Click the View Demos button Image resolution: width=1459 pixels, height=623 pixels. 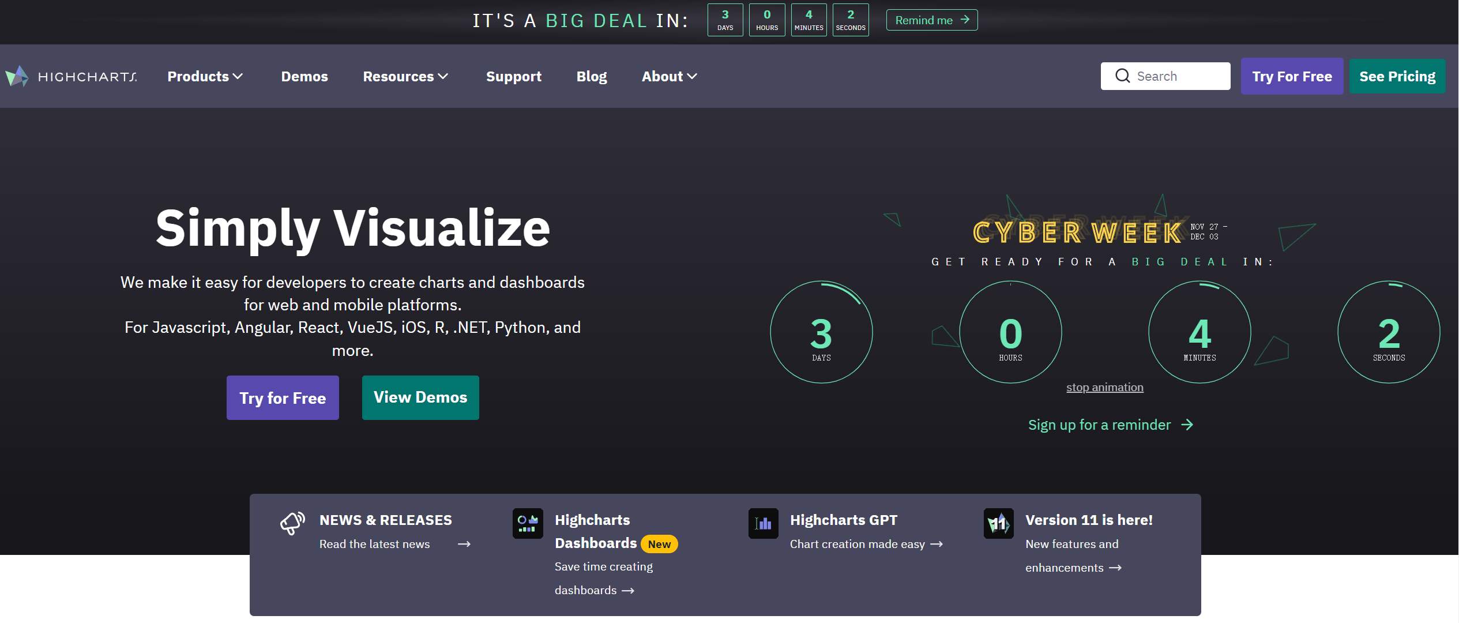click(x=420, y=397)
